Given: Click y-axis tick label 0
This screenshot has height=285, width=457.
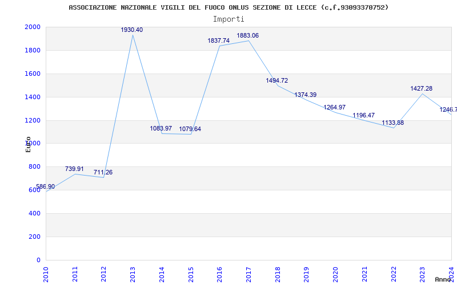Looking at the screenshot, I should tap(38, 260).
